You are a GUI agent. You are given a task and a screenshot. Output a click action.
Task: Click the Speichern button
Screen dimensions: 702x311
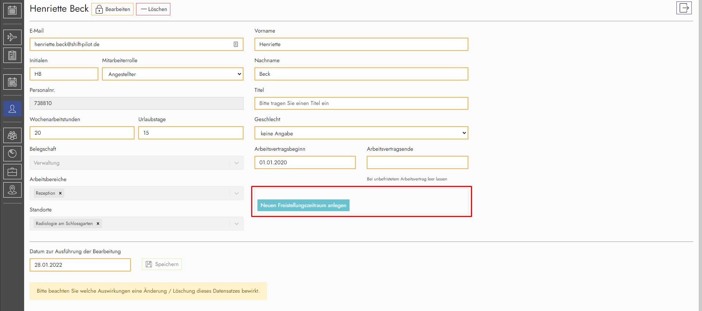162,264
